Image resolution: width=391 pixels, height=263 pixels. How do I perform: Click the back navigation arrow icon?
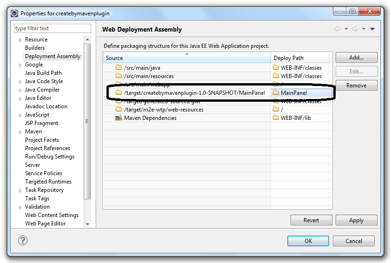click(x=338, y=29)
